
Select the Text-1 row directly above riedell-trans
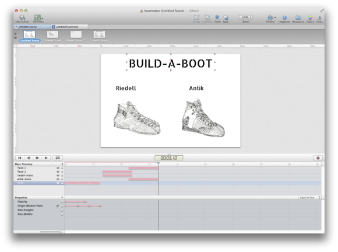click(39, 171)
